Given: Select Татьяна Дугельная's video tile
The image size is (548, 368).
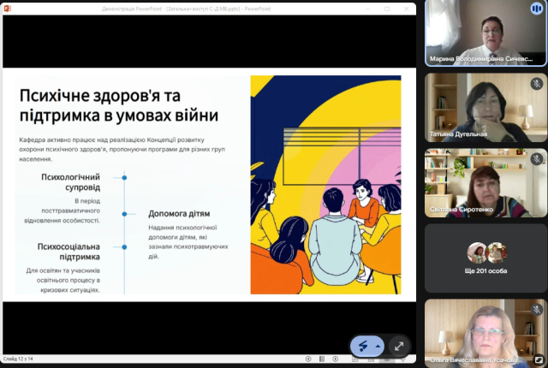Looking at the screenshot, I should [x=485, y=107].
